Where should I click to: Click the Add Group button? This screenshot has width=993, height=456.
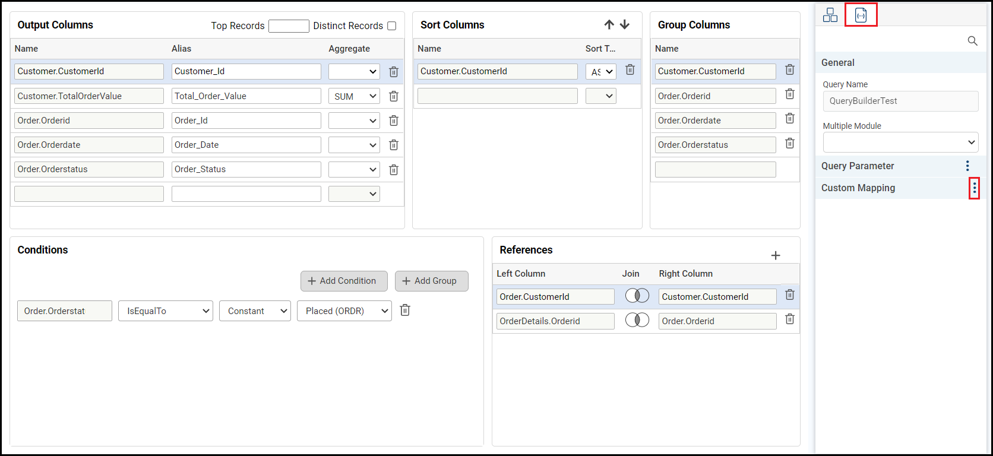click(x=431, y=281)
